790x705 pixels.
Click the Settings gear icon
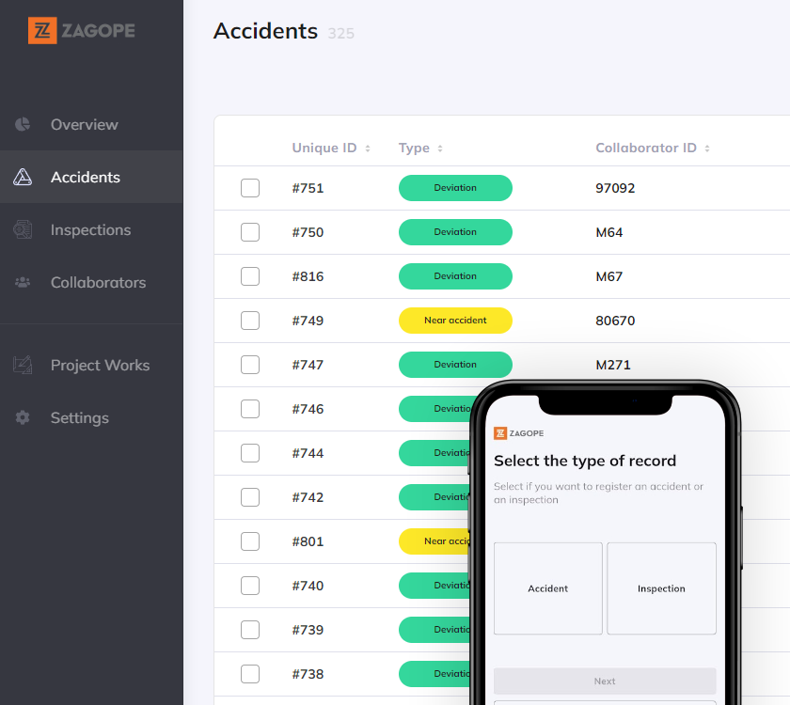coord(23,417)
